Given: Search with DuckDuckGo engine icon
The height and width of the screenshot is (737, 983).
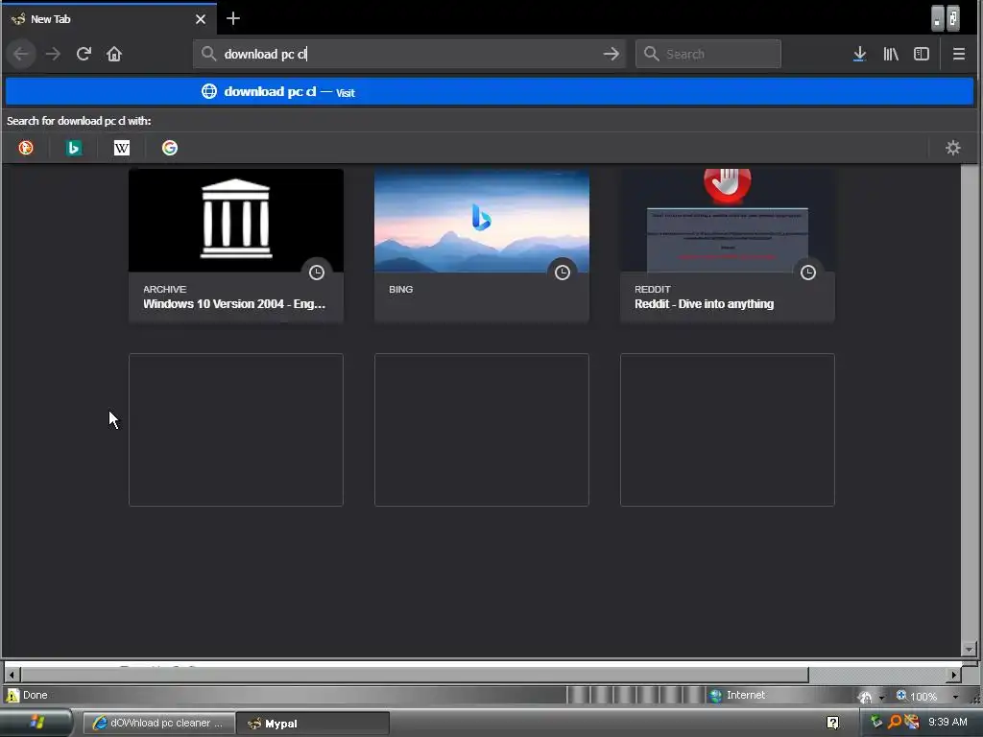Looking at the screenshot, I should click(26, 148).
